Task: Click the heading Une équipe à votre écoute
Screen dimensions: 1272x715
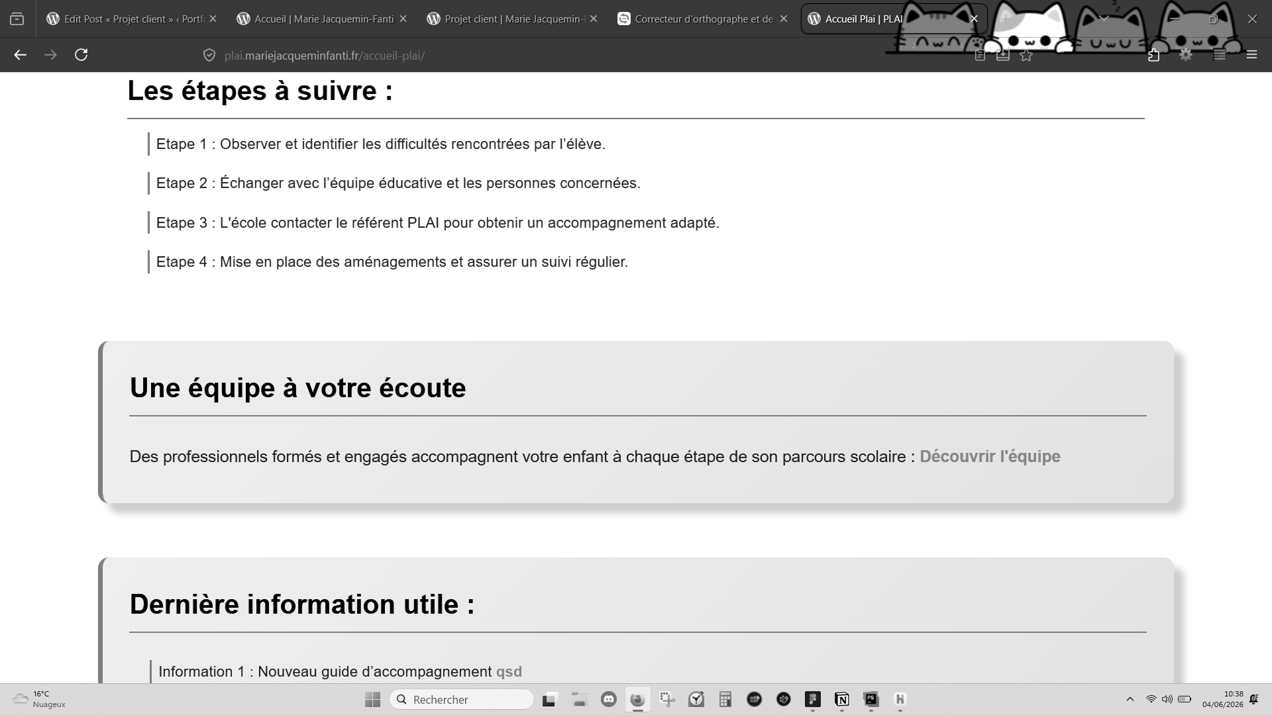Action: [x=298, y=388]
